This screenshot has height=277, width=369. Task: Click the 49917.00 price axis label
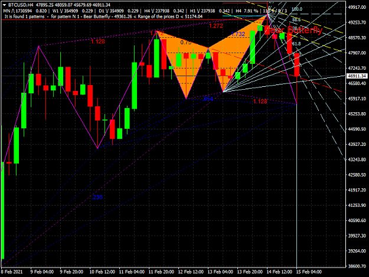(357, 7)
